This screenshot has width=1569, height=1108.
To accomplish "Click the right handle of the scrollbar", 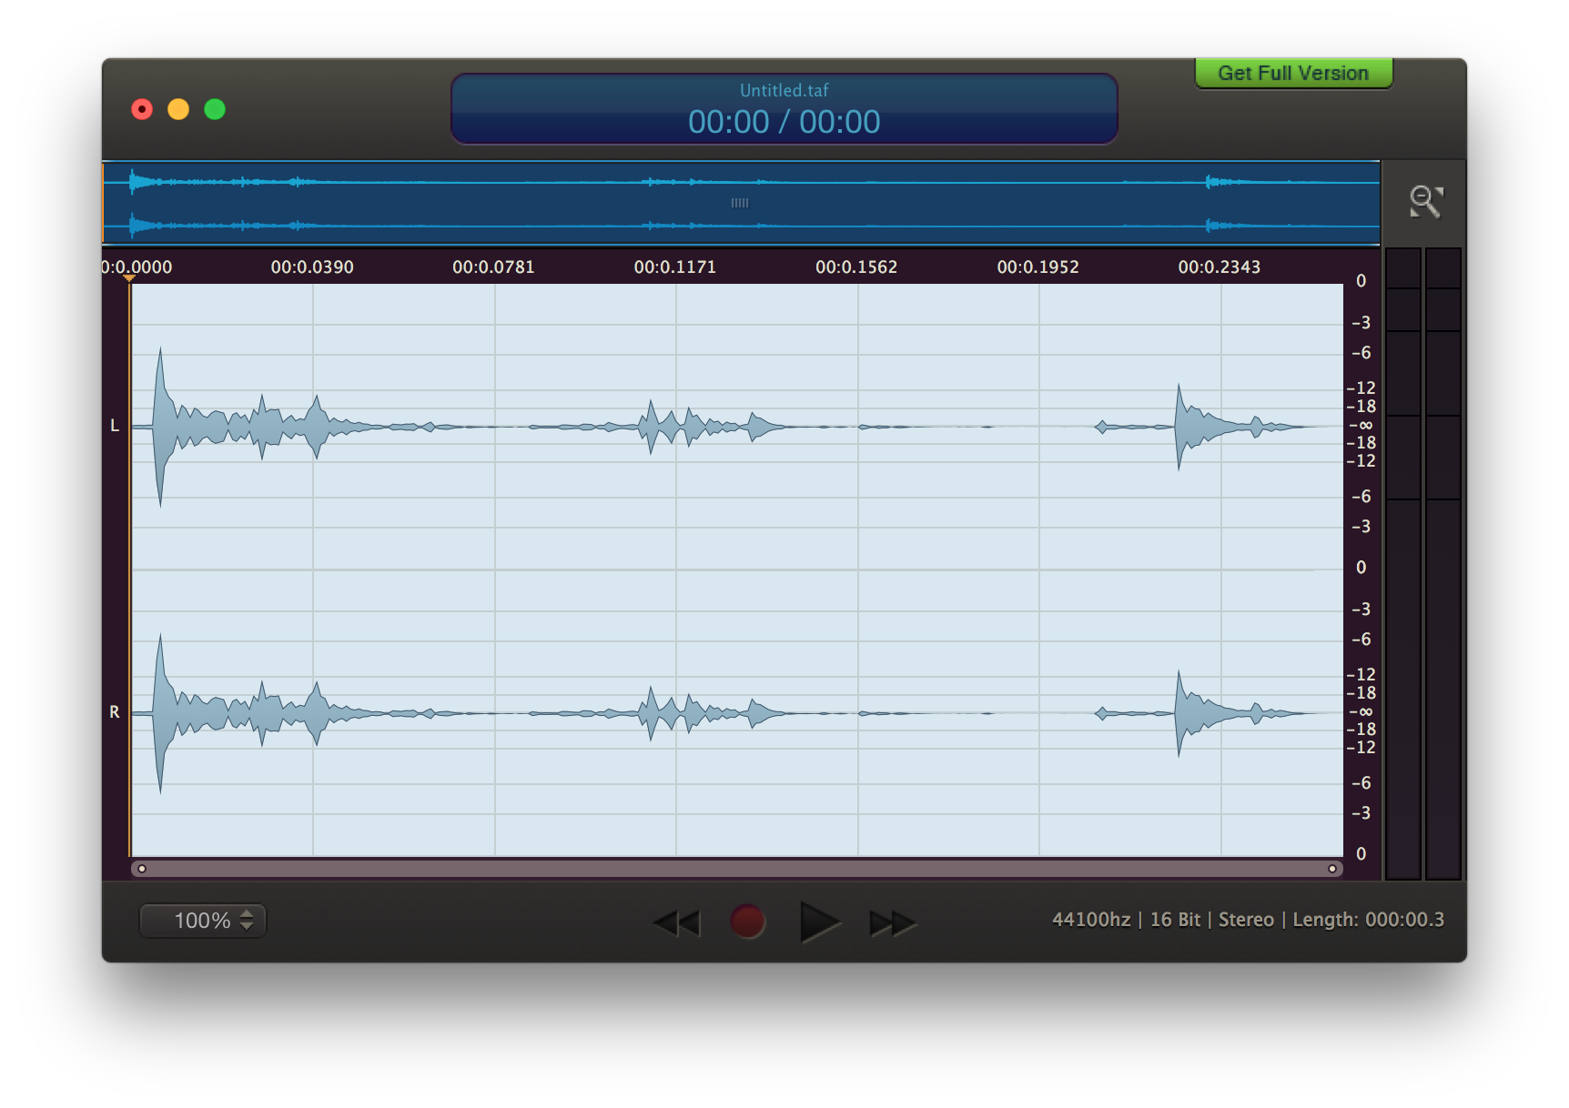I will tap(1332, 869).
